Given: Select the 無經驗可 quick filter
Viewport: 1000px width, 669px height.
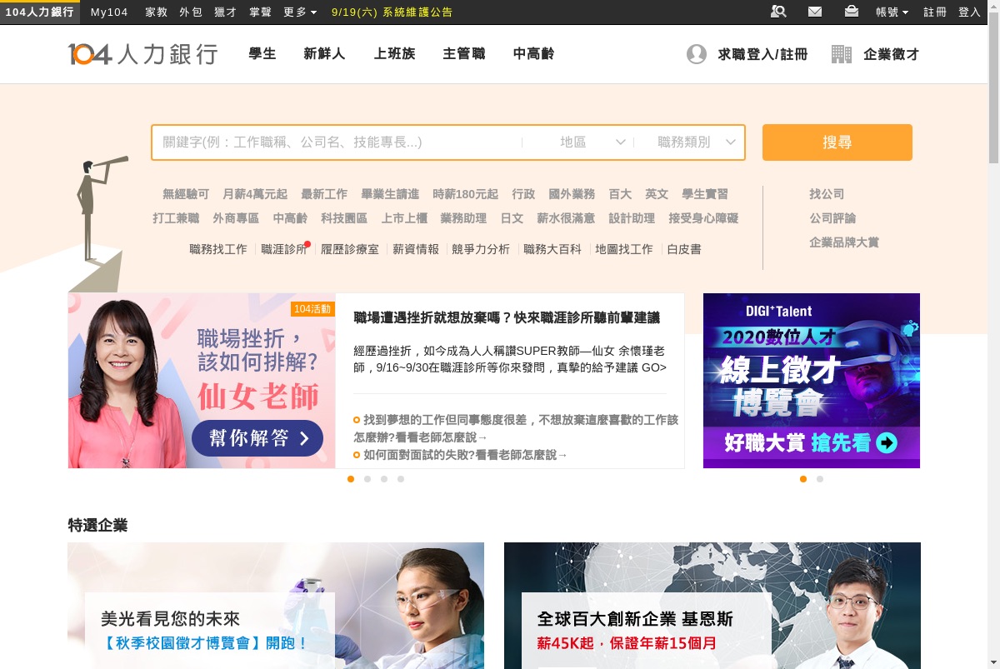Looking at the screenshot, I should (x=186, y=194).
